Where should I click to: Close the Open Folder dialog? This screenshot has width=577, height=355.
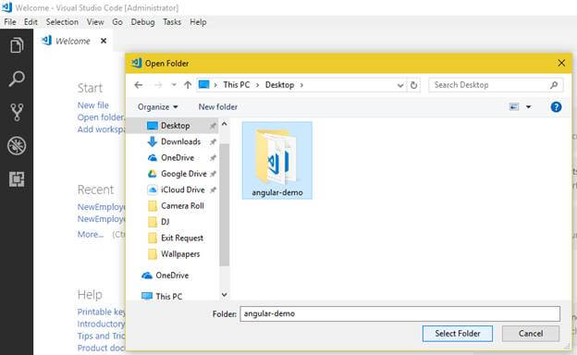point(561,63)
